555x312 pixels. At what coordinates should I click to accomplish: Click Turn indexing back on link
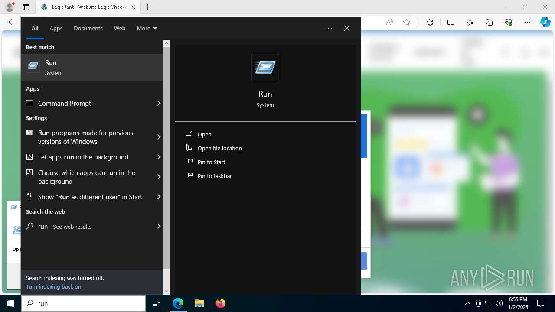[x=54, y=286]
